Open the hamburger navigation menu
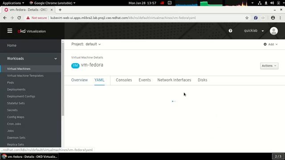 10,31
